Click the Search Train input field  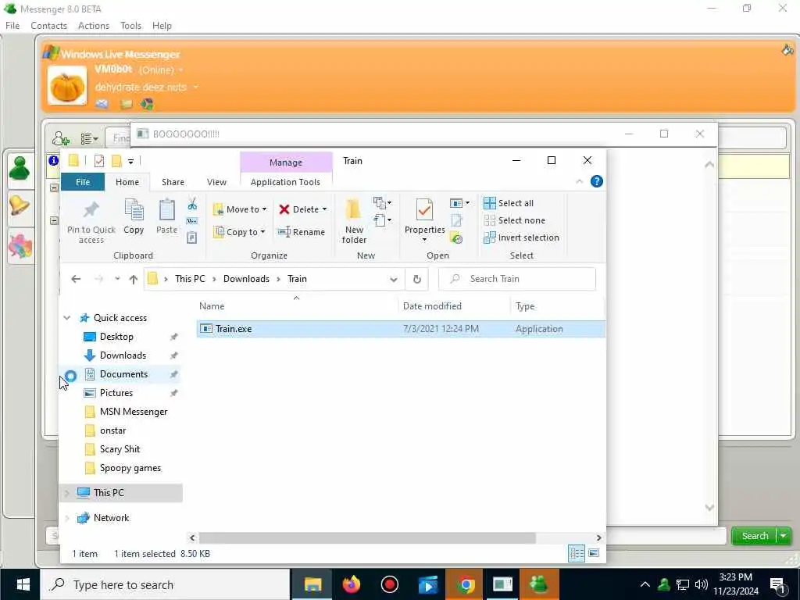point(517,279)
